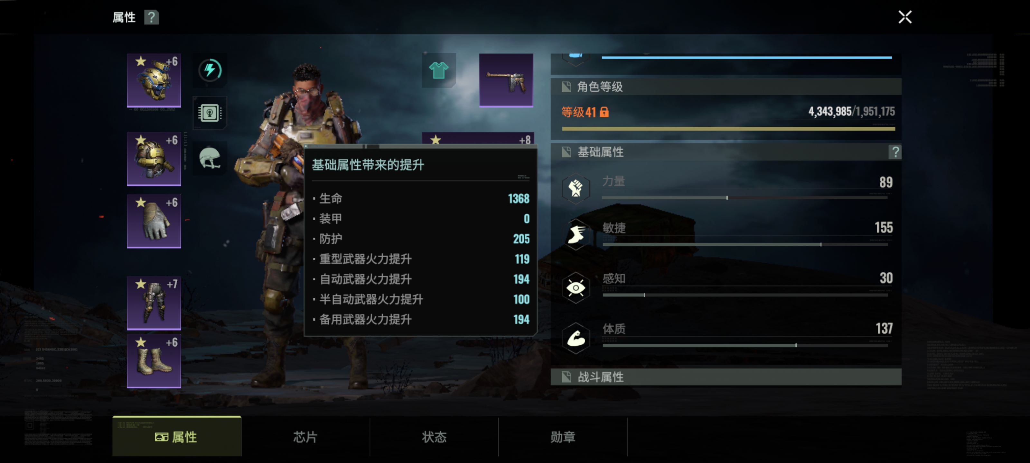Click the 力量 strength fist icon

tap(576, 188)
